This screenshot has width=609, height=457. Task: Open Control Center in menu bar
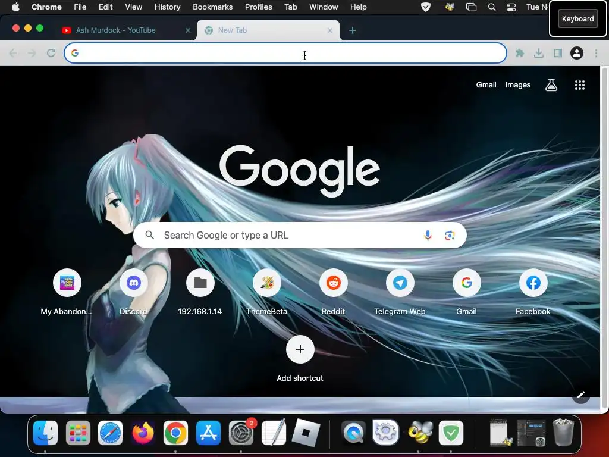point(511,7)
